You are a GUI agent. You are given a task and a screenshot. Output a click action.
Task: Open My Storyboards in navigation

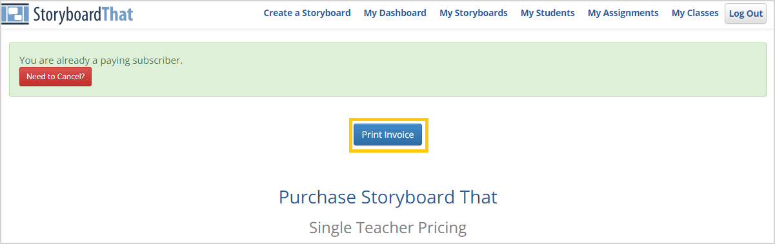coord(474,13)
